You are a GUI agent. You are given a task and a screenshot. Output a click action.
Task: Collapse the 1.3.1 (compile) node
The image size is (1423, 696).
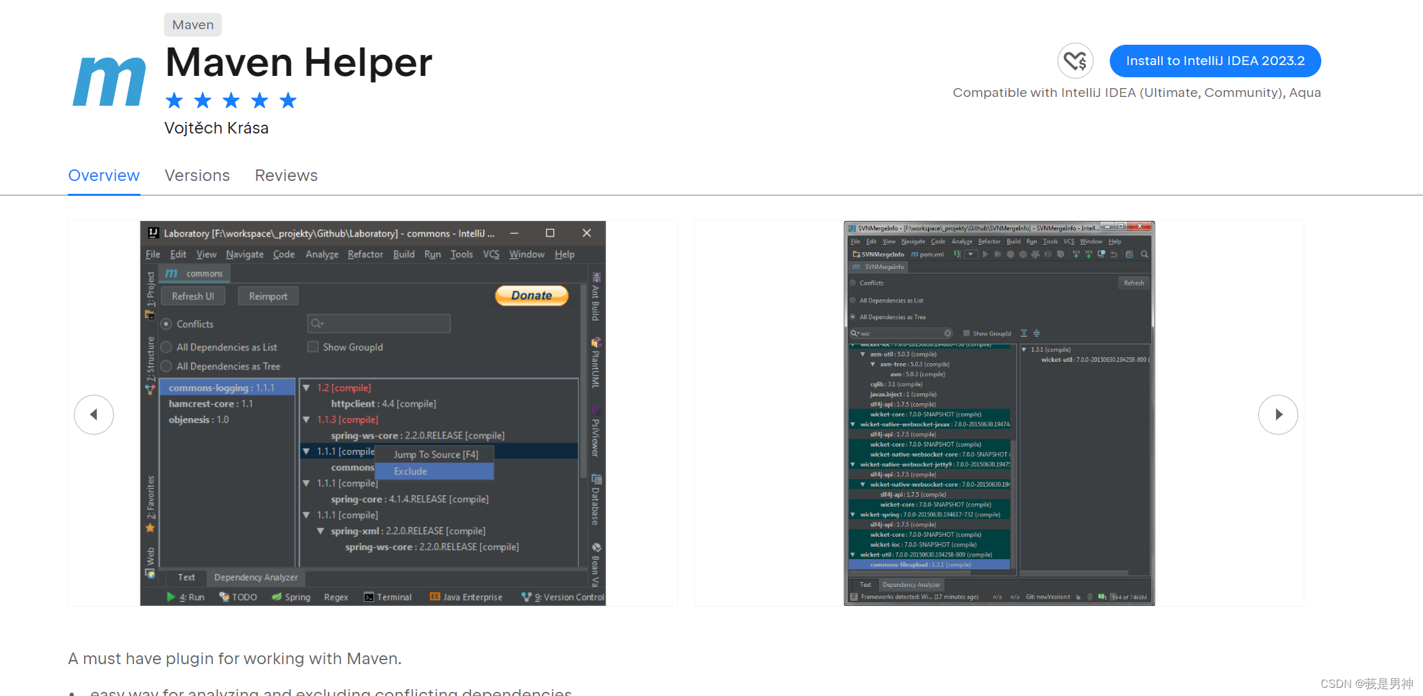[1024, 350]
